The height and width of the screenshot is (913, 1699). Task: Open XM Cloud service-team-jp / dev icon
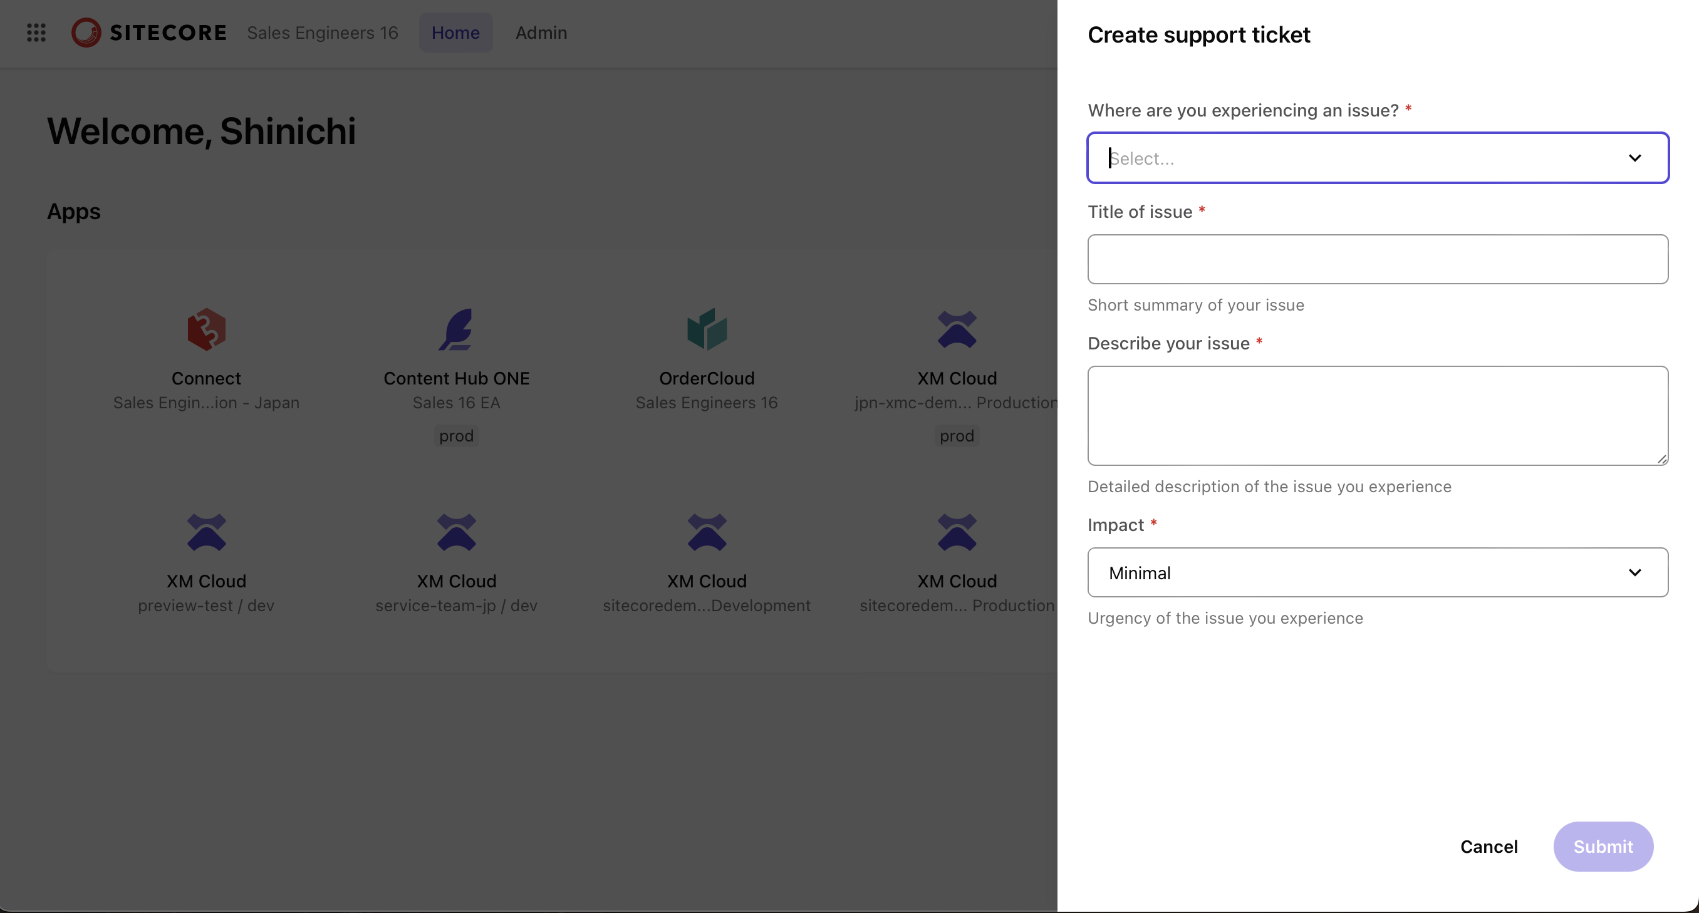(457, 532)
